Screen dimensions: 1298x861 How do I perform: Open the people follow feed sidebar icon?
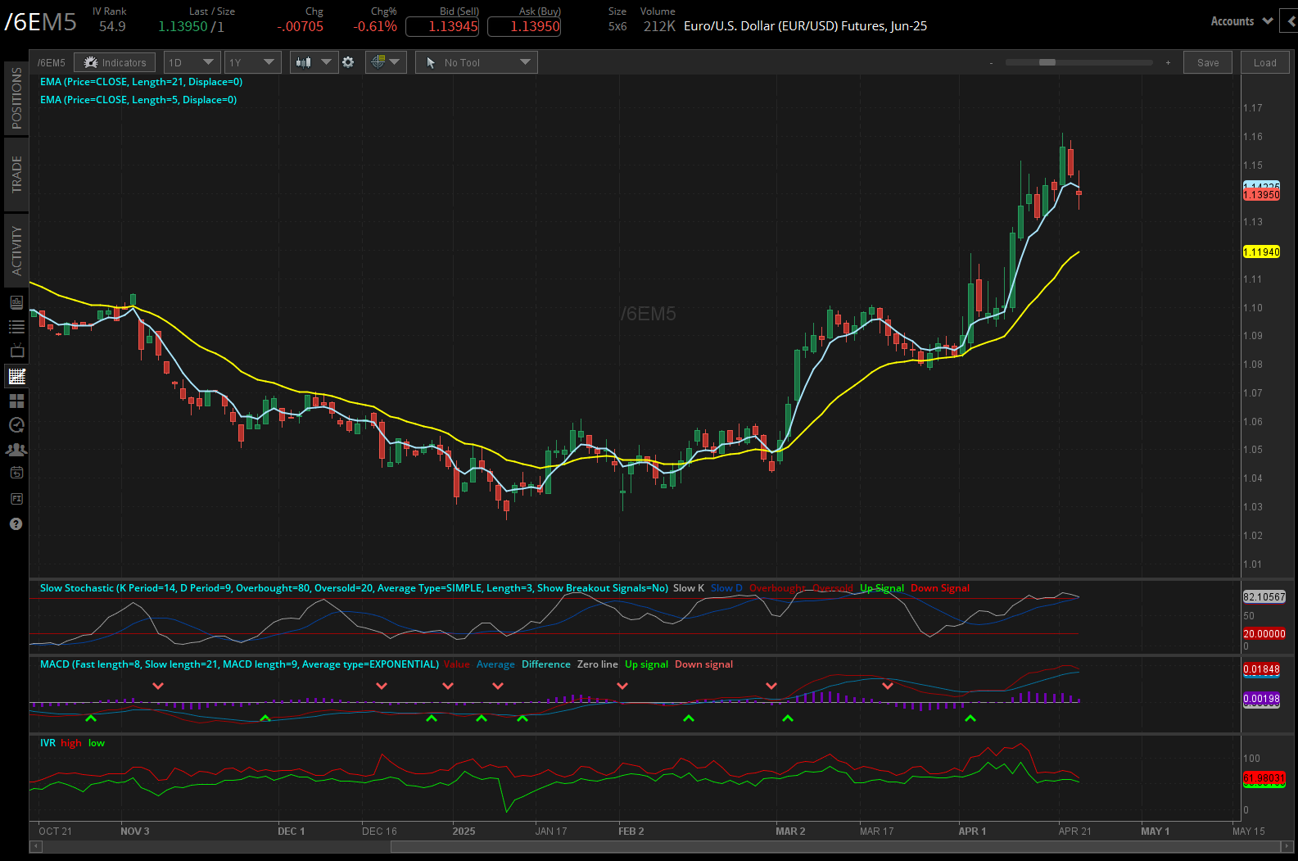[x=16, y=450]
